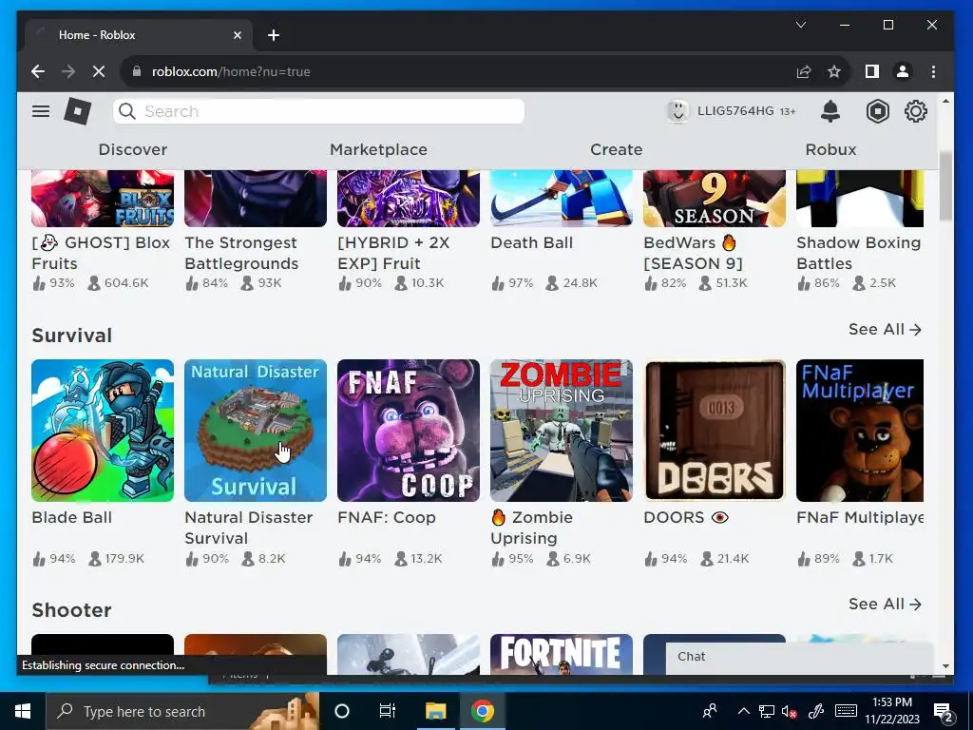The width and height of the screenshot is (973, 730).
Task: Open the Discover tab
Action: tap(133, 149)
